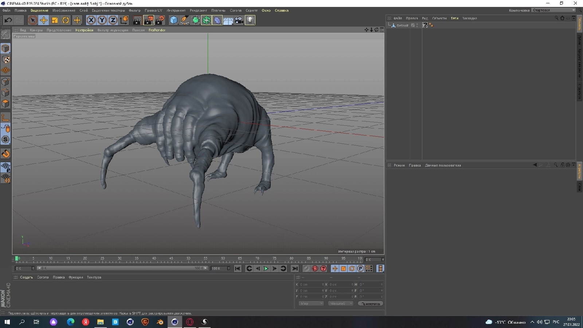583x328 pixels.
Task: Open the Масштаб dropdown in coordinates
Action: click(340, 304)
